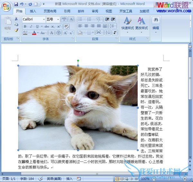Apply superscript formatting
193x182 pixels.
click(x=59, y=26)
